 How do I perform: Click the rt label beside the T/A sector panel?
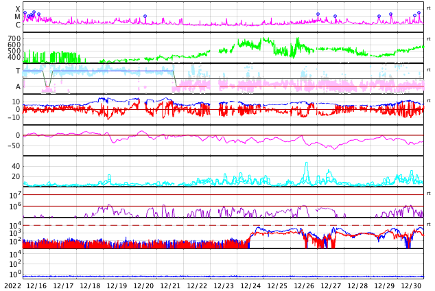click(429, 69)
